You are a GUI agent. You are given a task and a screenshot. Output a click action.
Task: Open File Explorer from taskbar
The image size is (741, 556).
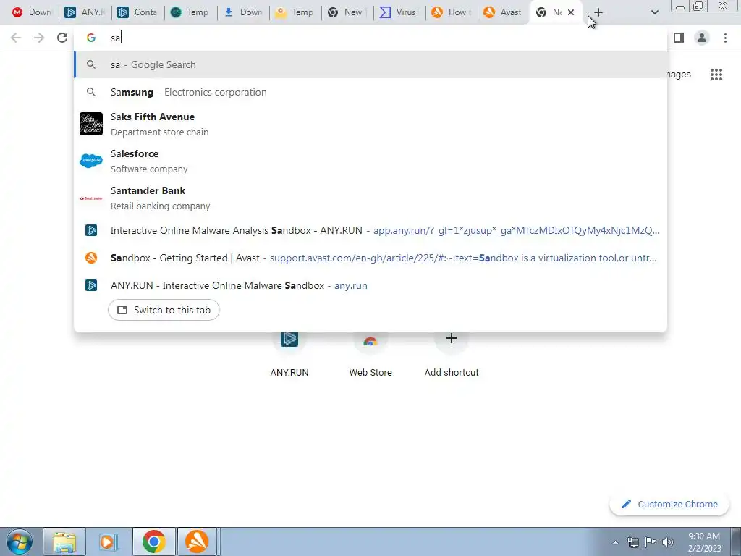[64, 542]
